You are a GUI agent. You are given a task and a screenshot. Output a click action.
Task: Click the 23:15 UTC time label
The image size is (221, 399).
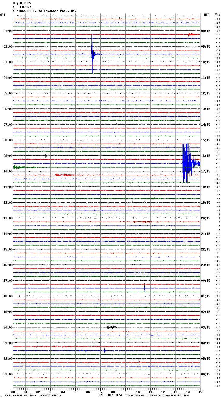tap(206, 265)
